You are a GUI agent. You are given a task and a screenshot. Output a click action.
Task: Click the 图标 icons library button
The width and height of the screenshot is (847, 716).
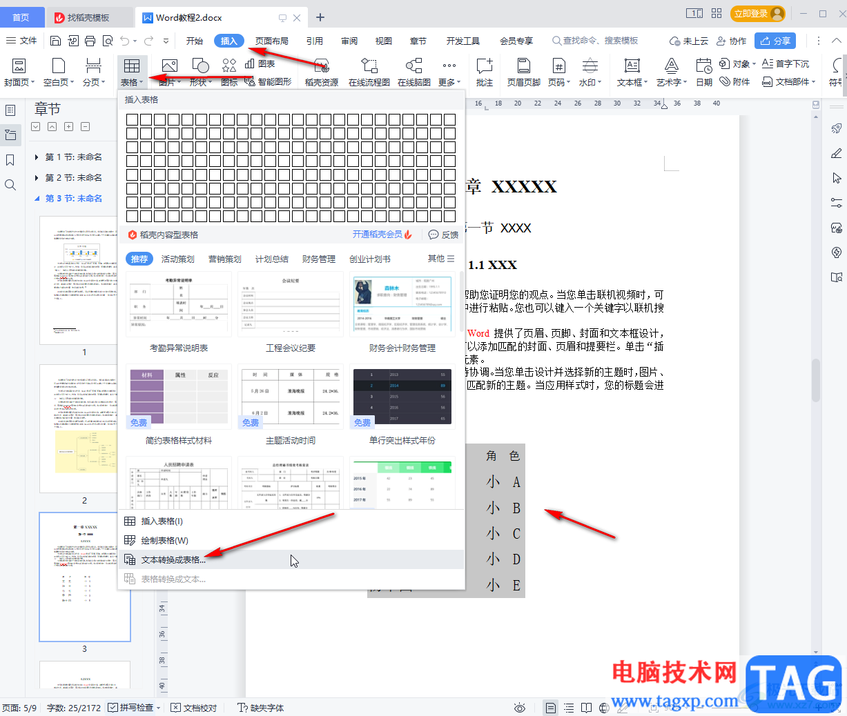pos(229,72)
